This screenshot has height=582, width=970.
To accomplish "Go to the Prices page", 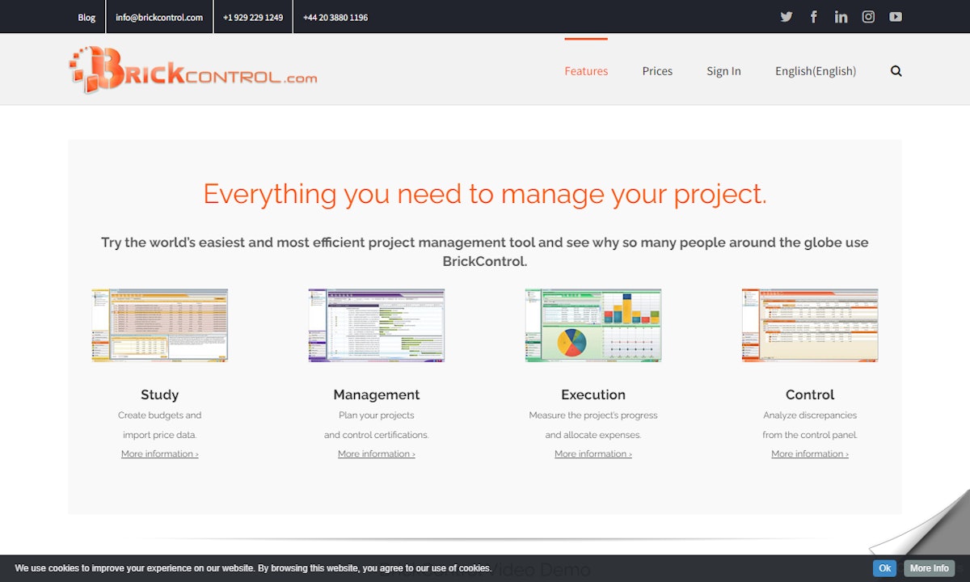I will click(657, 71).
